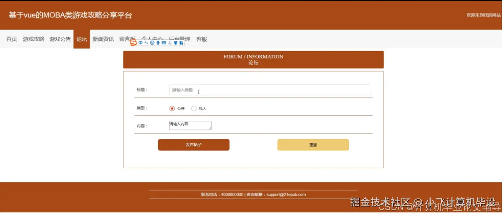This screenshot has height=215, width=503.
Task: Focus the 标题 title input field
Action: (270, 90)
